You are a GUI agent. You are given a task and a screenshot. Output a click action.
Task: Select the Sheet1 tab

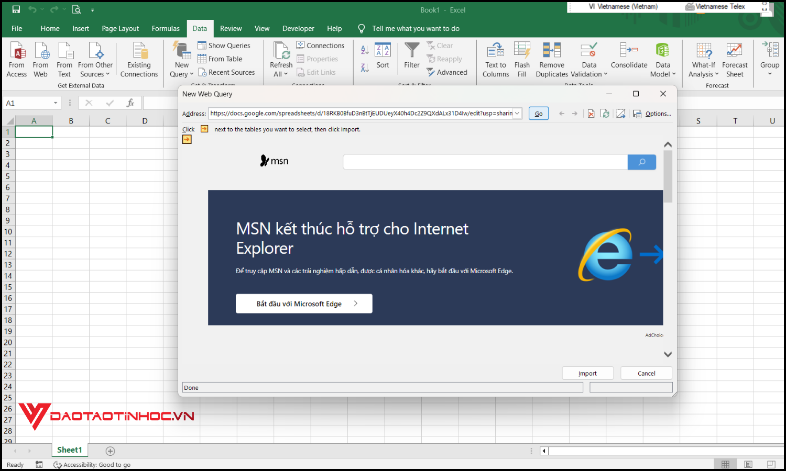(69, 450)
